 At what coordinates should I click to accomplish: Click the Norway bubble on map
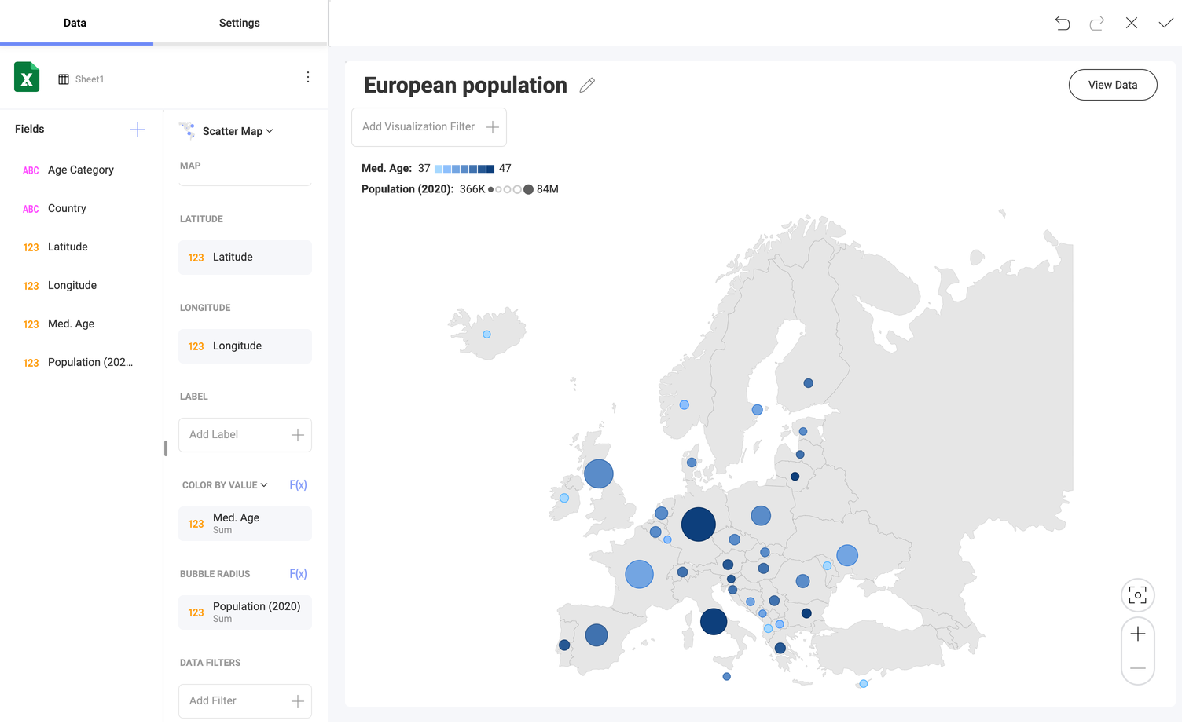(x=685, y=405)
